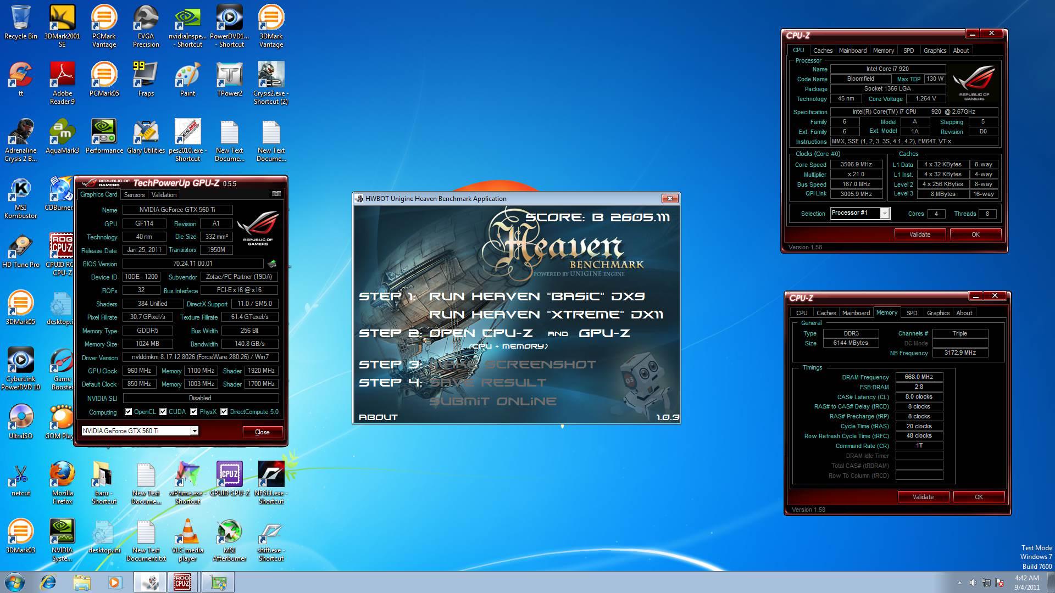The height and width of the screenshot is (593, 1055).
Task: Click the BIOS Version field
Action: (x=193, y=264)
